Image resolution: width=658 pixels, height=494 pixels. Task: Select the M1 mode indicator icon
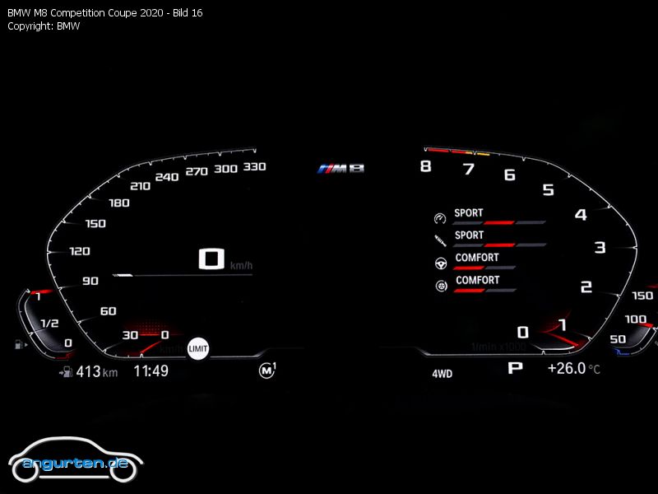[266, 370]
